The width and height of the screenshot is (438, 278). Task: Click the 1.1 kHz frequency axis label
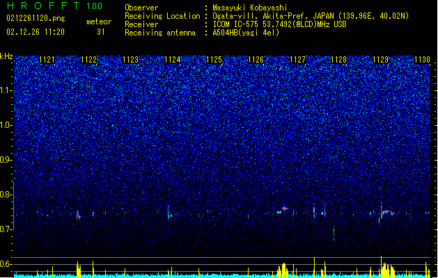(x=6, y=90)
